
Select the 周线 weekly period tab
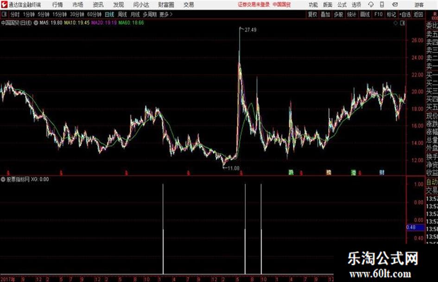pyautogui.click(x=122, y=14)
